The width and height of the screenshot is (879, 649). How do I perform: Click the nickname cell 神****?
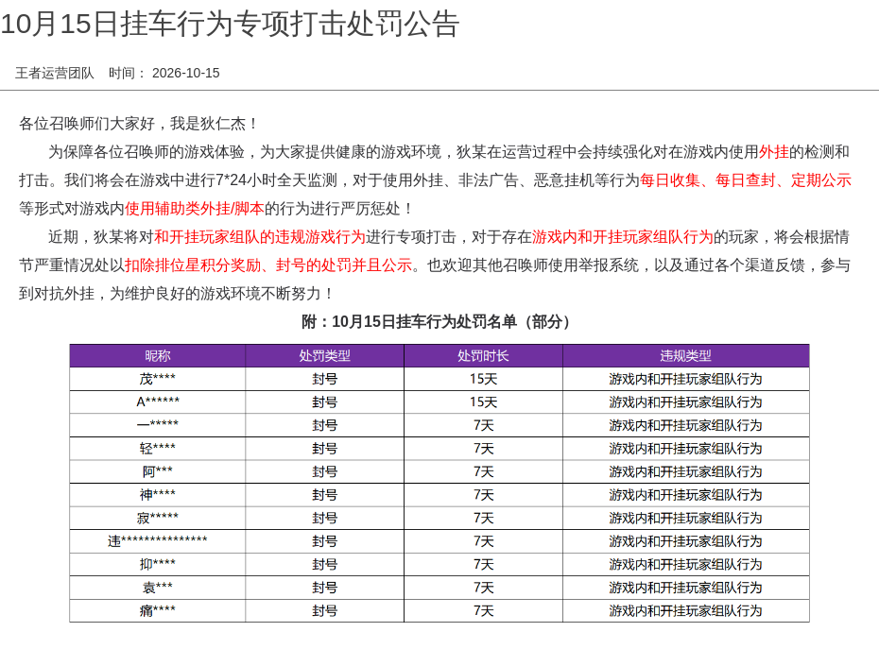158,495
